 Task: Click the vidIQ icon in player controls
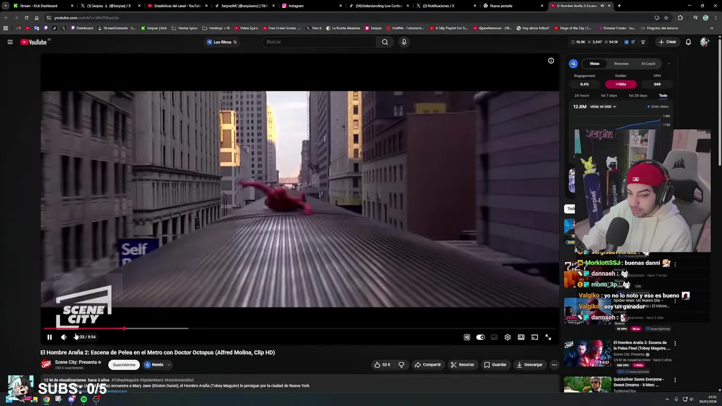pyautogui.click(x=467, y=337)
